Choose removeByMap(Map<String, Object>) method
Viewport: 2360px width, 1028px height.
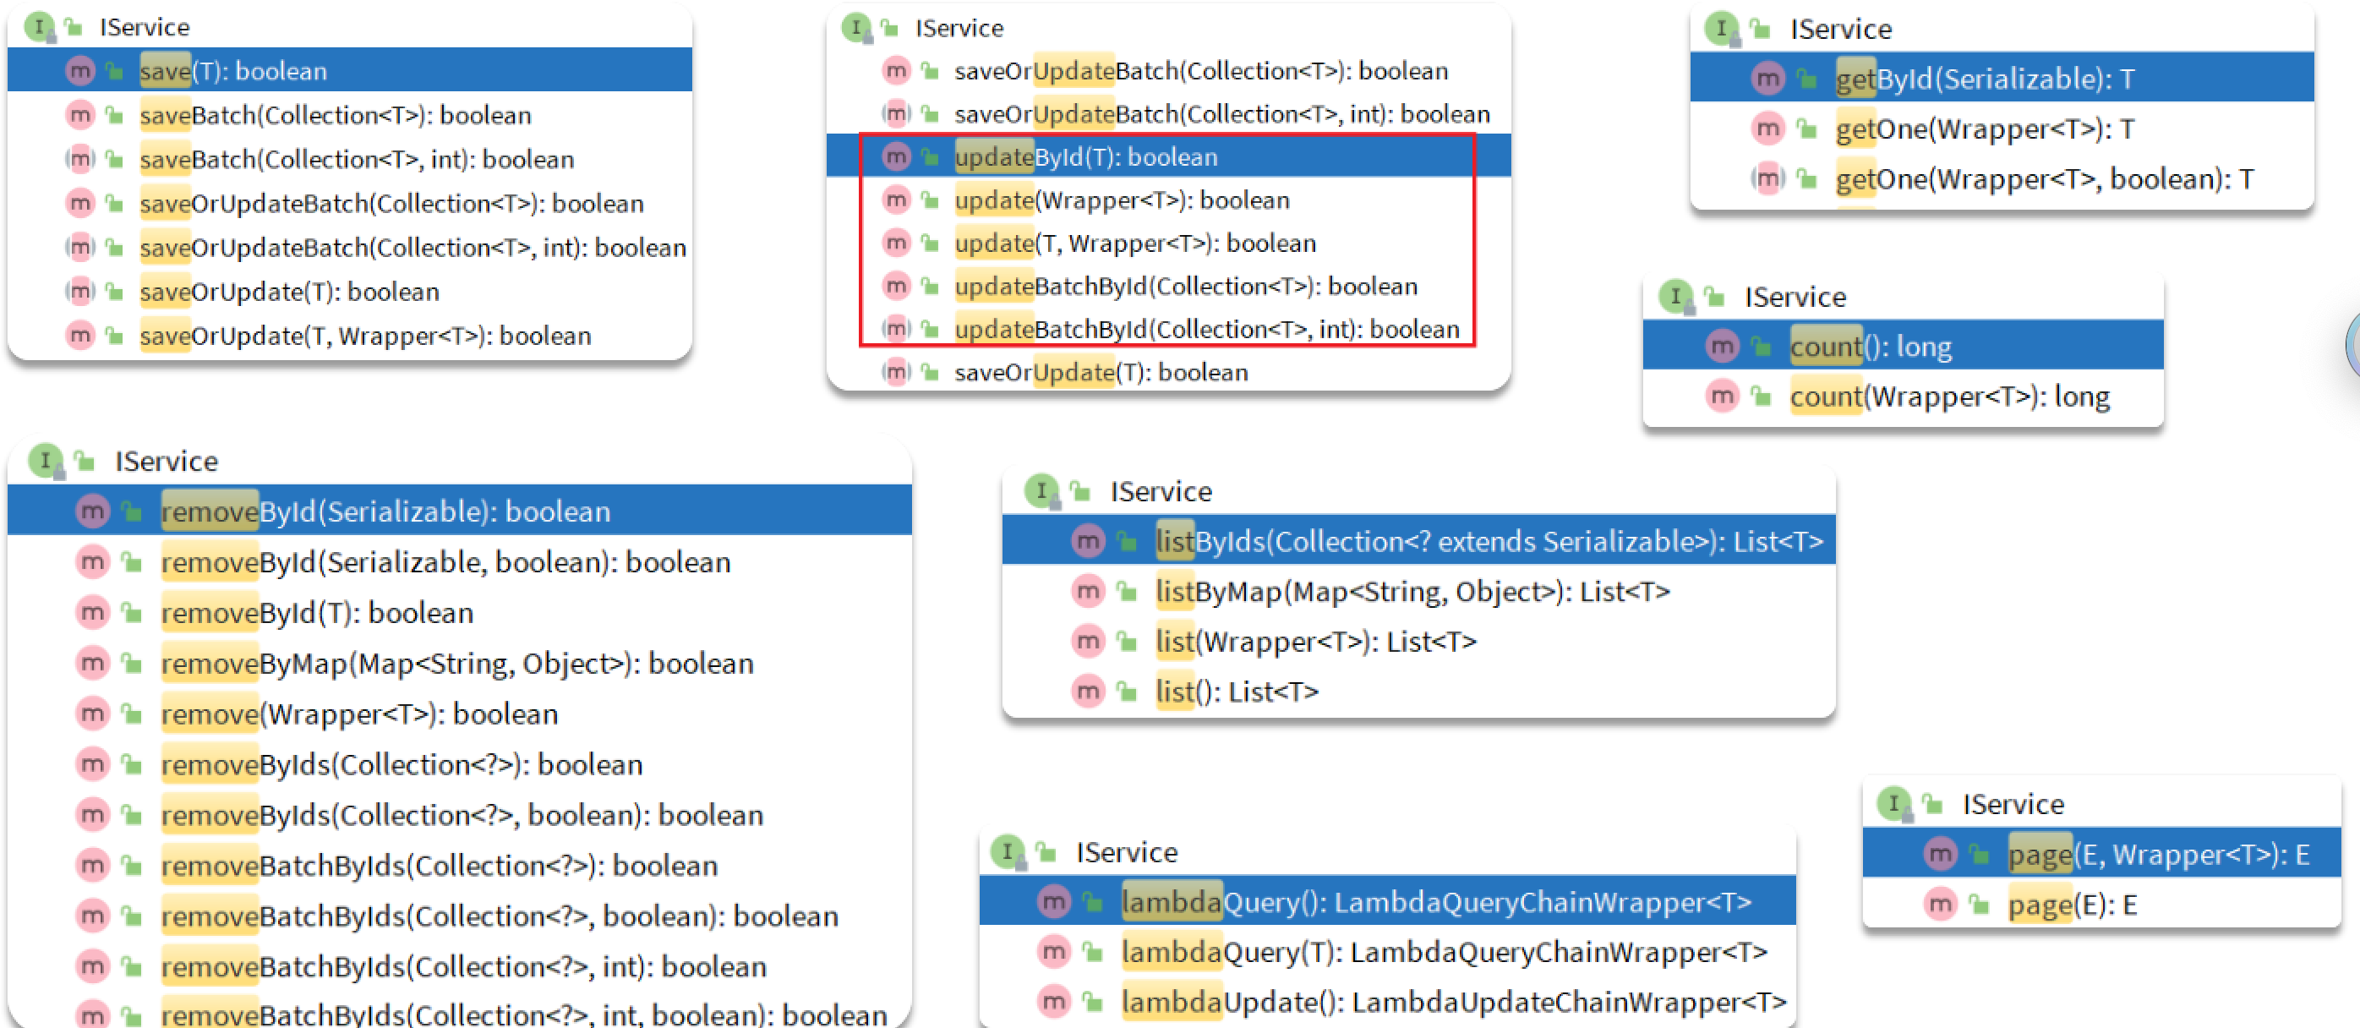(x=456, y=664)
